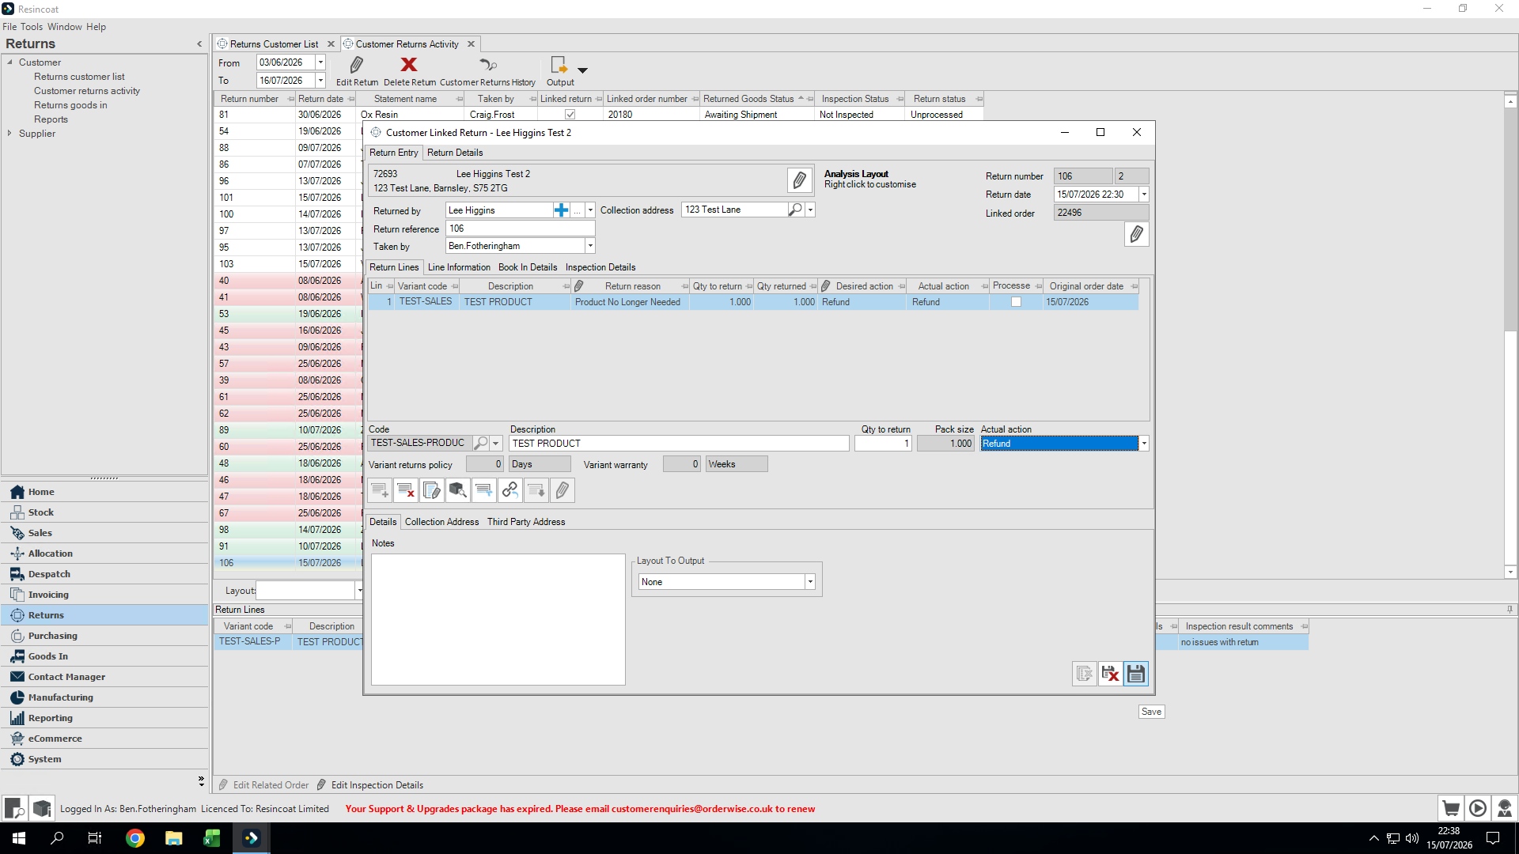1519x854 pixels.
Task: Click Edit Related Order button
Action: tap(263, 785)
